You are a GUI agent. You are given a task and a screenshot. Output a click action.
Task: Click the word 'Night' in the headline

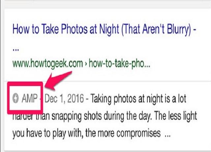click(x=109, y=30)
